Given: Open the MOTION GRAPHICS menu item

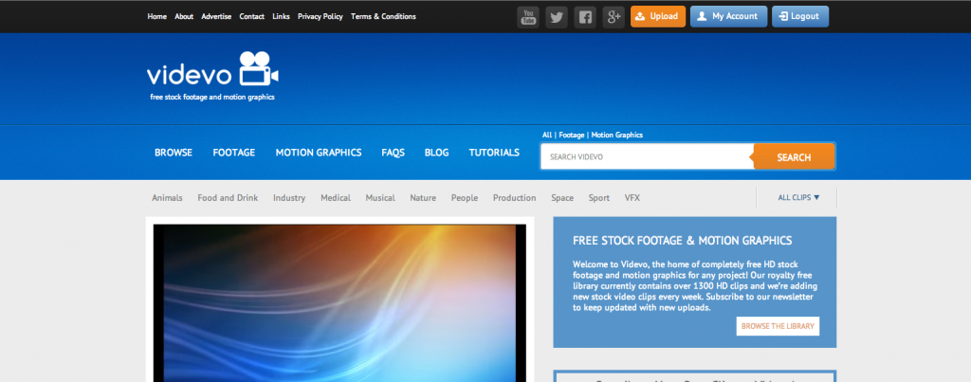Looking at the screenshot, I should [x=319, y=153].
